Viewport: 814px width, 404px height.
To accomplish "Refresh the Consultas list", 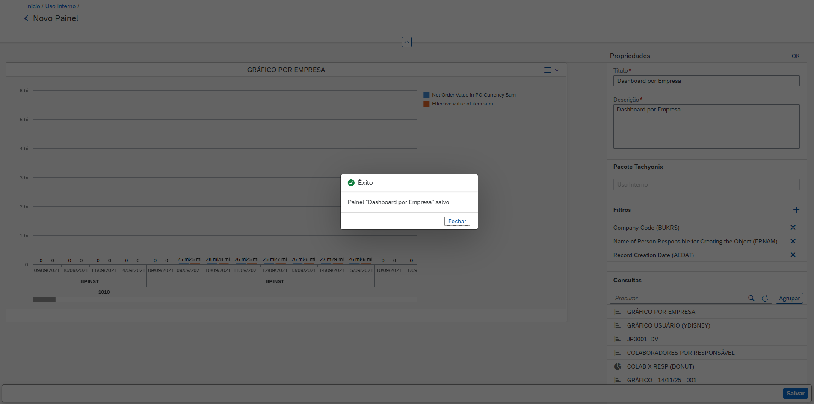I will [765, 298].
